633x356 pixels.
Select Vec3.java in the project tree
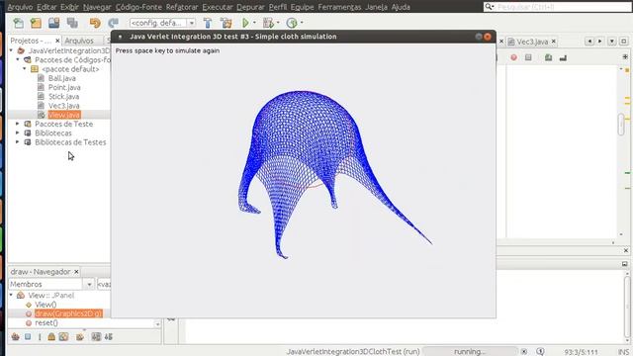click(x=63, y=106)
